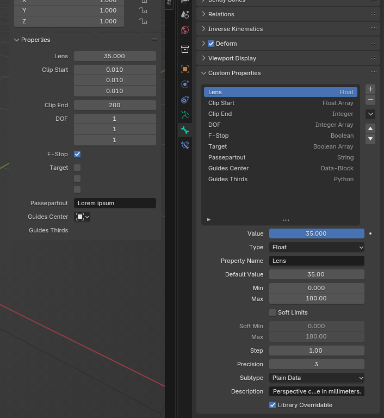Toggle the Y scale lock icon
384x418 pixels.
click(143, 10)
